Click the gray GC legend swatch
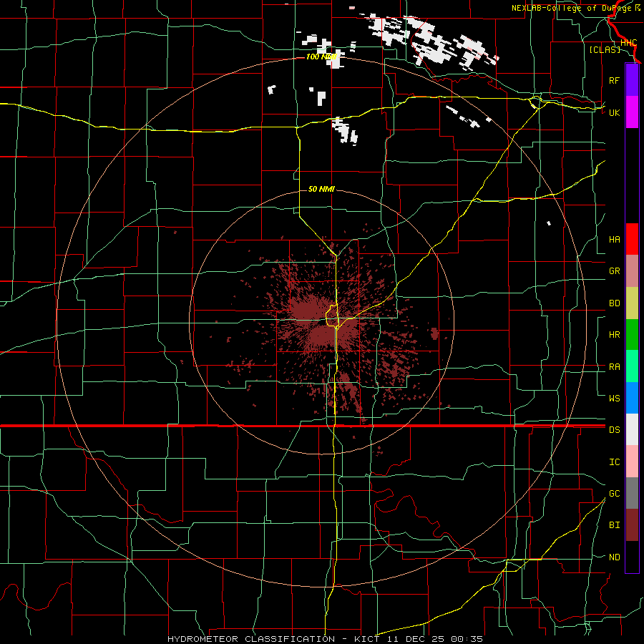Viewport: 644px width, 644px height. pos(632,493)
